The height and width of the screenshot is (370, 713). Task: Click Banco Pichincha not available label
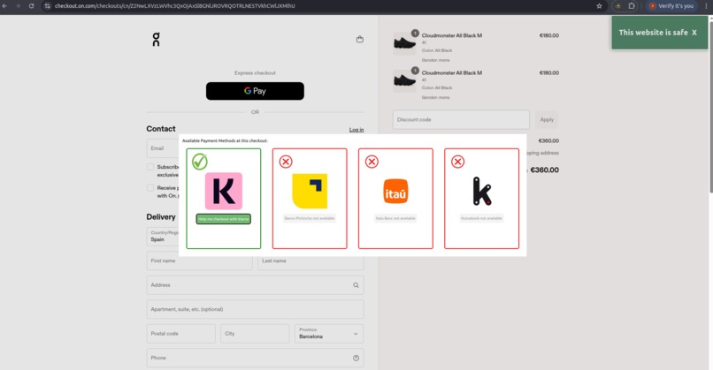coord(310,218)
